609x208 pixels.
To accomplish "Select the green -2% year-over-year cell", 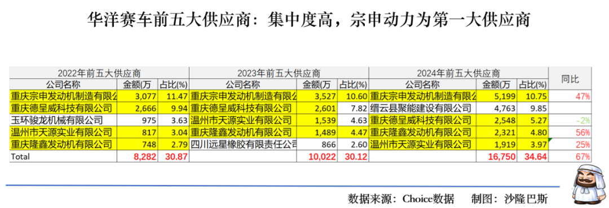I will click(x=570, y=120).
